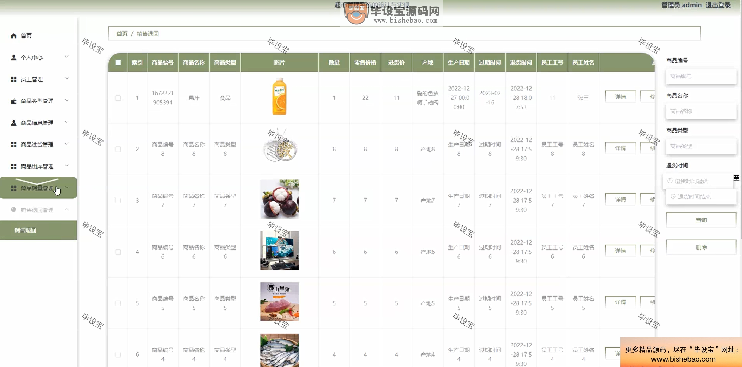The width and height of the screenshot is (742, 367).
Task: Expand the 商品信息管理 menu chevron
Action: click(67, 122)
